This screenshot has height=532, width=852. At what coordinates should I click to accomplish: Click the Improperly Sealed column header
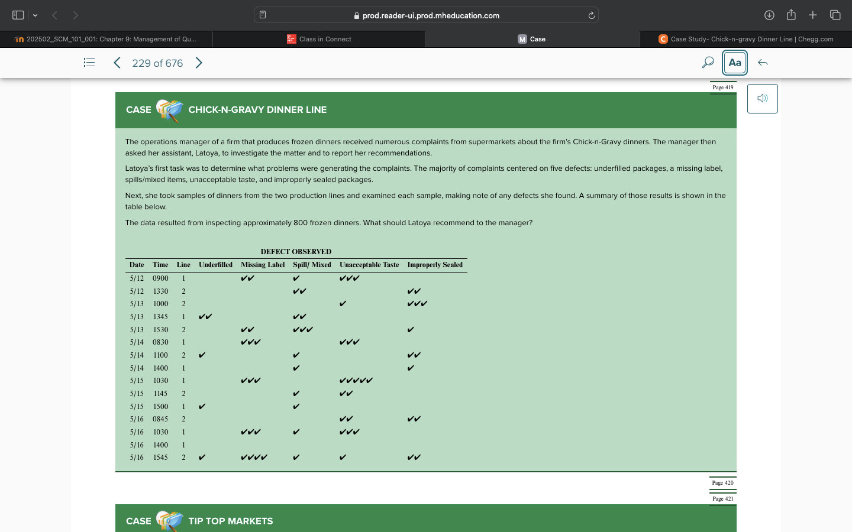tap(435, 265)
